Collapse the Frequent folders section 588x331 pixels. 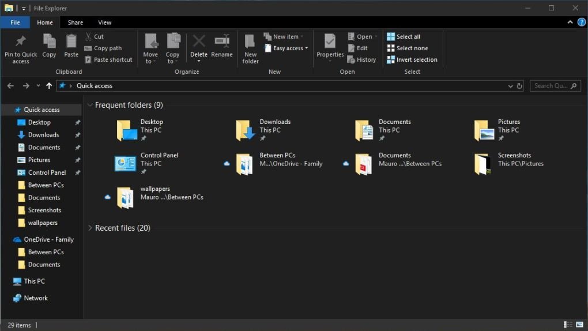coord(90,106)
